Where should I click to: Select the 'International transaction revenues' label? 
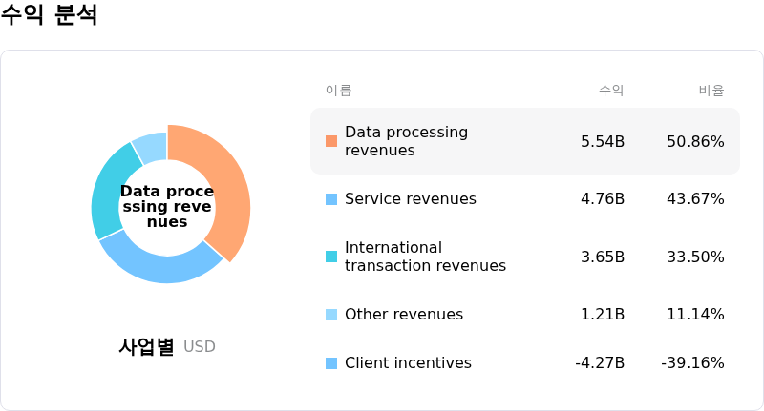pyautogui.click(x=425, y=257)
